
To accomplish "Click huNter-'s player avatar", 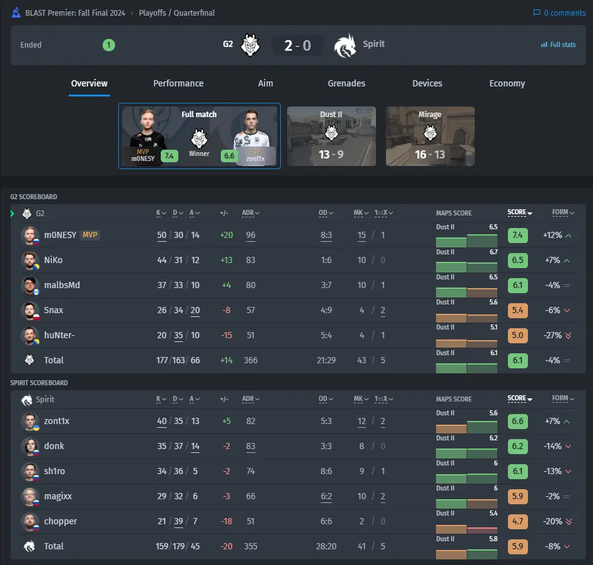I will [x=30, y=335].
